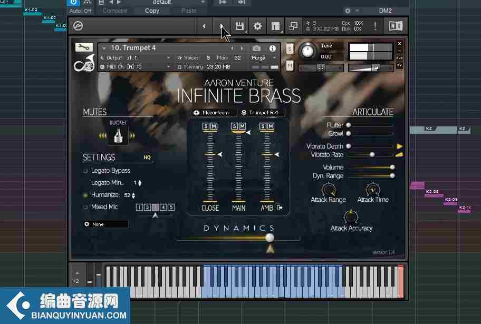Click the Kontakt logo browser button
The width and height of the screenshot is (481, 324).
pos(78,26)
